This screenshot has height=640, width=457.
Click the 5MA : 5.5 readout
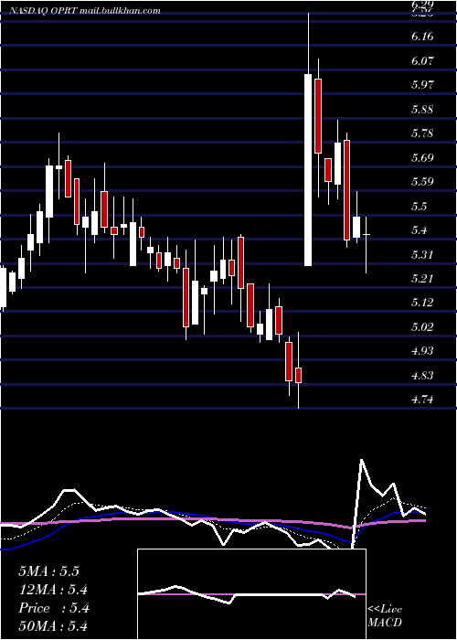(x=48, y=571)
